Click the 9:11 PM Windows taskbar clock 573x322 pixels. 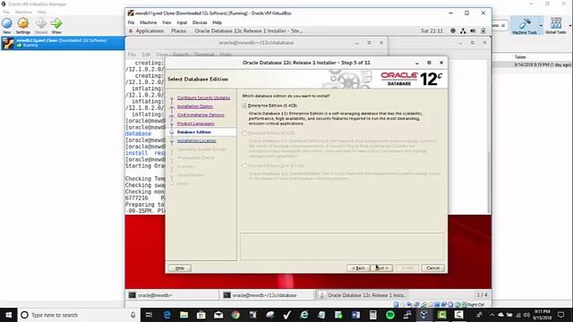coord(543,315)
